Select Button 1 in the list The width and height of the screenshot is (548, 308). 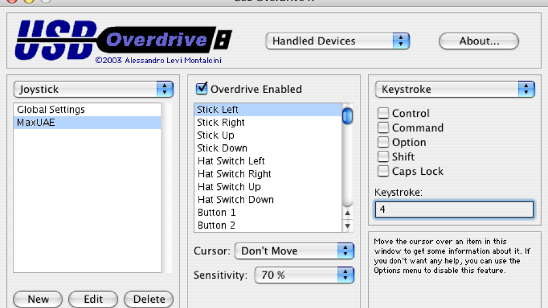tap(268, 213)
